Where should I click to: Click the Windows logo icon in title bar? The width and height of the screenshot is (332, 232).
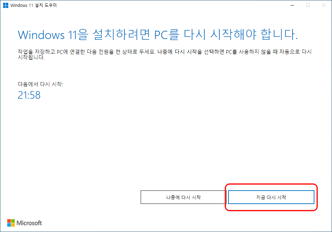(6, 5)
